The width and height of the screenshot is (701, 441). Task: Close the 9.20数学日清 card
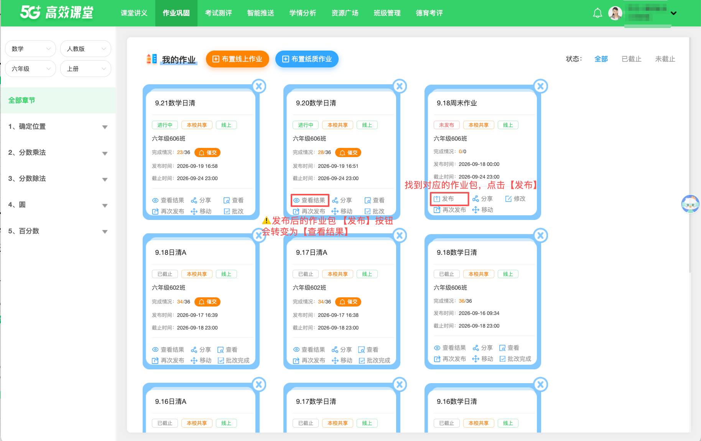400,86
